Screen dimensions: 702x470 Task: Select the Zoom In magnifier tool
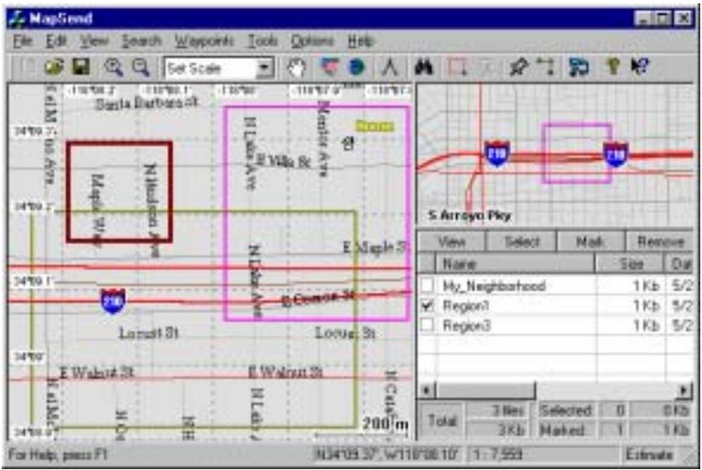coord(113,67)
